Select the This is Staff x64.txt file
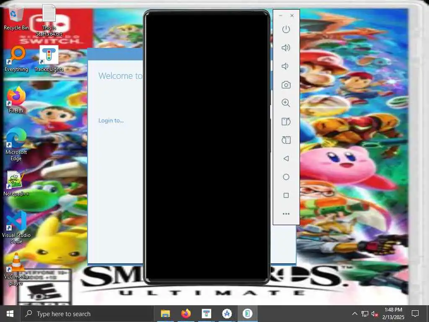The width and height of the screenshot is (429, 322). (49, 20)
